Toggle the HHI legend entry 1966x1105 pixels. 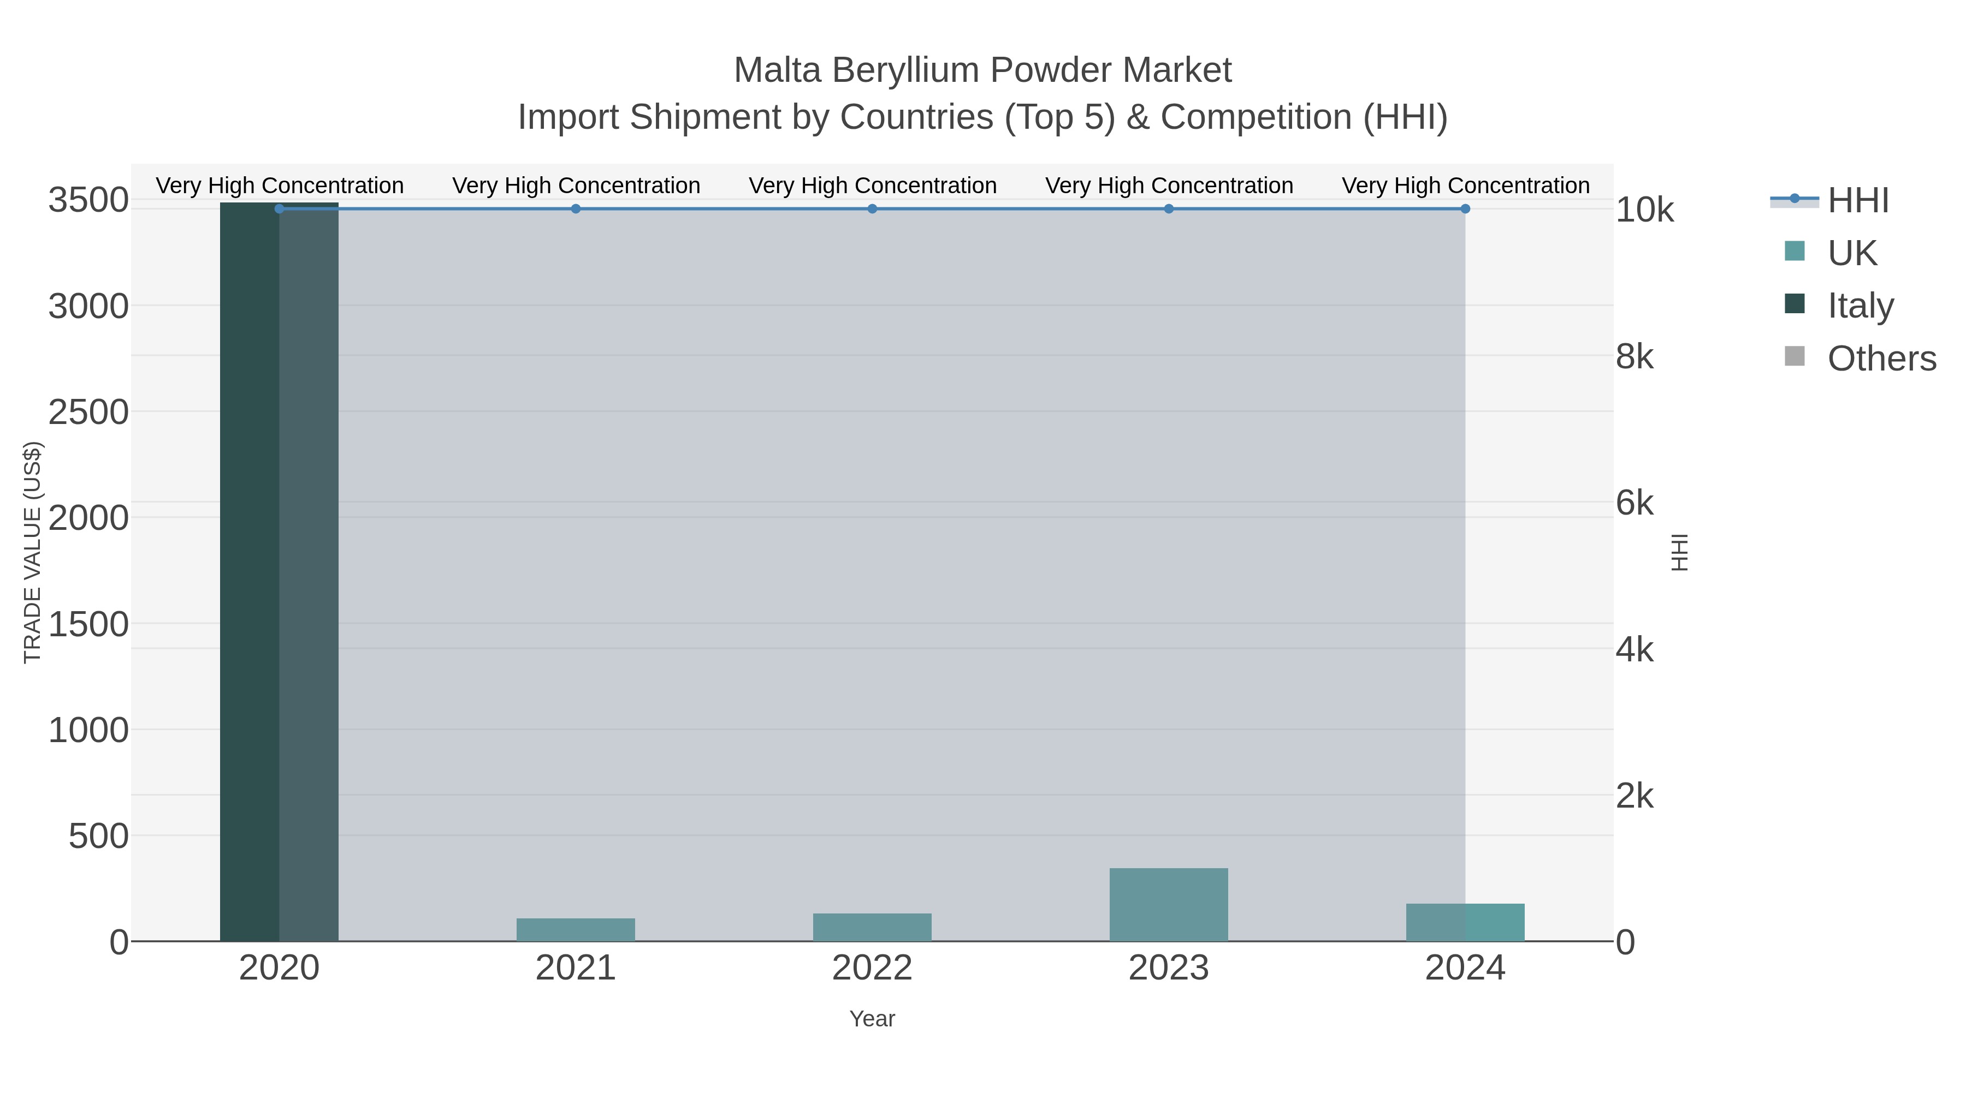[x=1829, y=200]
